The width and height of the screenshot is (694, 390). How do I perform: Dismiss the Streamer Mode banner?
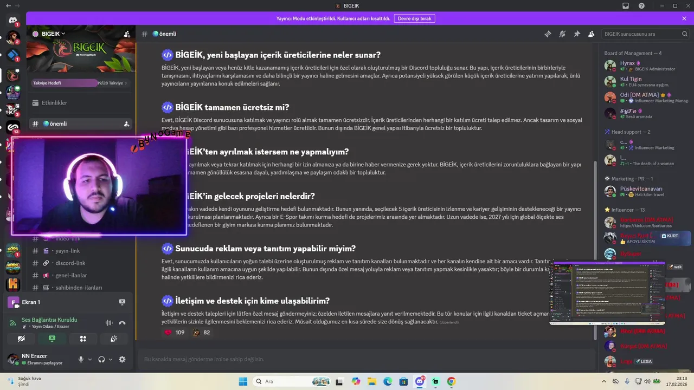[x=684, y=18]
